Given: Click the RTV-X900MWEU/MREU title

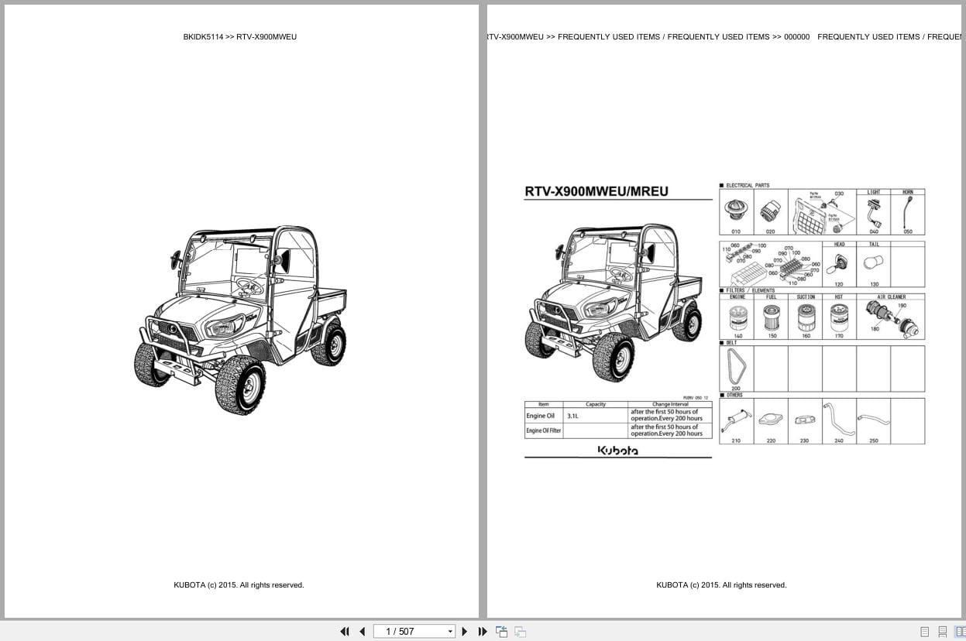Looking at the screenshot, I should 596,191.
